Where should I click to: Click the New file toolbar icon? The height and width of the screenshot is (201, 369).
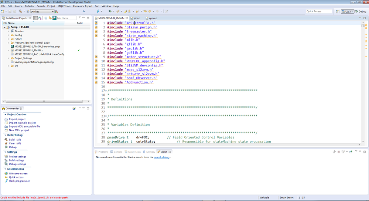tap(2, 11)
